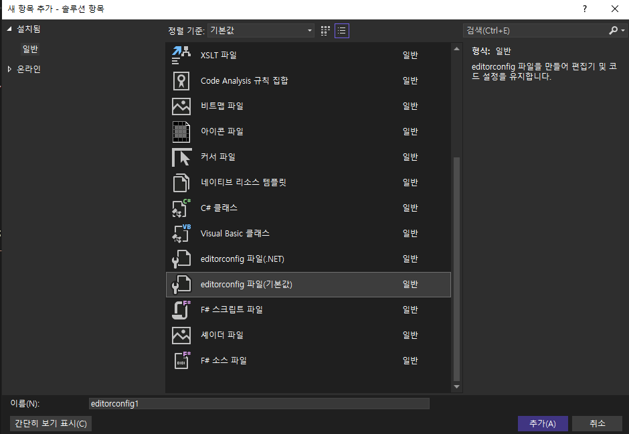Select the editorconfig 파일(기본값) name

[x=246, y=284]
